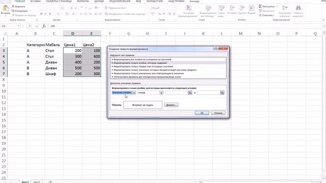The height and width of the screenshot is (183, 326).
Task: Select column D header
Action: click(x=73, y=34)
